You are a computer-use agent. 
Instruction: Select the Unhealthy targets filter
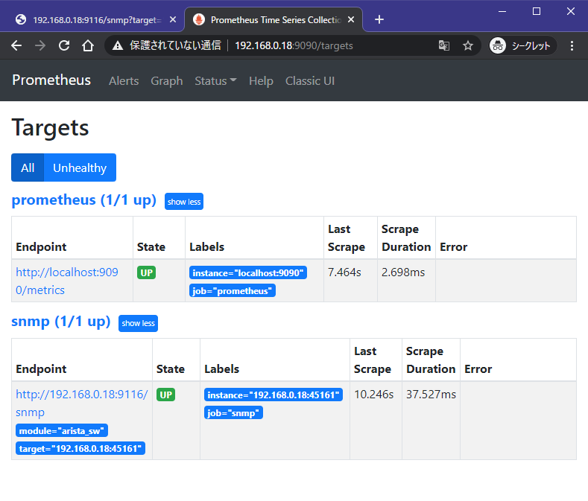click(x=80, y=167)
